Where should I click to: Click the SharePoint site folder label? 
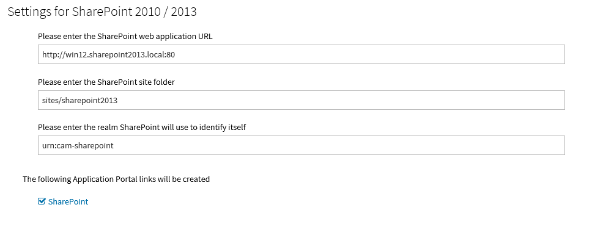(106, 82)
